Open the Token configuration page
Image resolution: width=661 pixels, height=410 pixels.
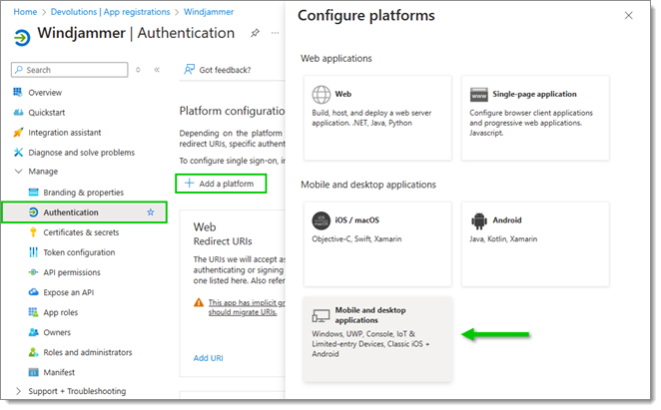[x=79, y=252]
